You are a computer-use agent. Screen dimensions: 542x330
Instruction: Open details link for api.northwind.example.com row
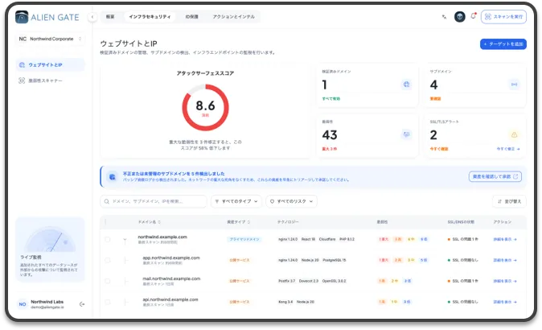pyautogui.click(x=505, y=302)
